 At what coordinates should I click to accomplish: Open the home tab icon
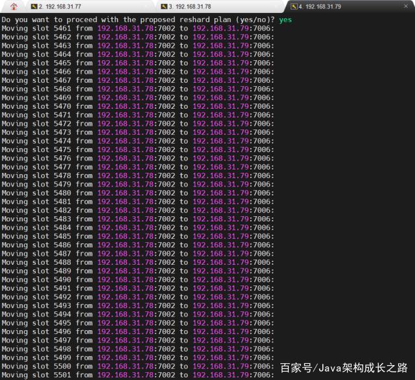[14, 6]
